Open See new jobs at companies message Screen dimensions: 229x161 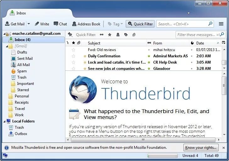(x=144, y=68)
